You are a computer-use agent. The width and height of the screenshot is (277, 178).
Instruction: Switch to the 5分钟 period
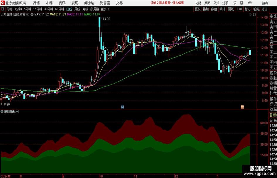(27, 9)
